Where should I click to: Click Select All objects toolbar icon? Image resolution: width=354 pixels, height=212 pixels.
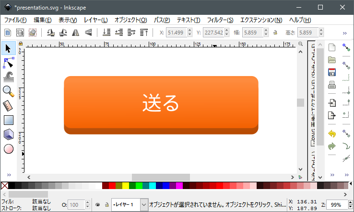[8, 33]
